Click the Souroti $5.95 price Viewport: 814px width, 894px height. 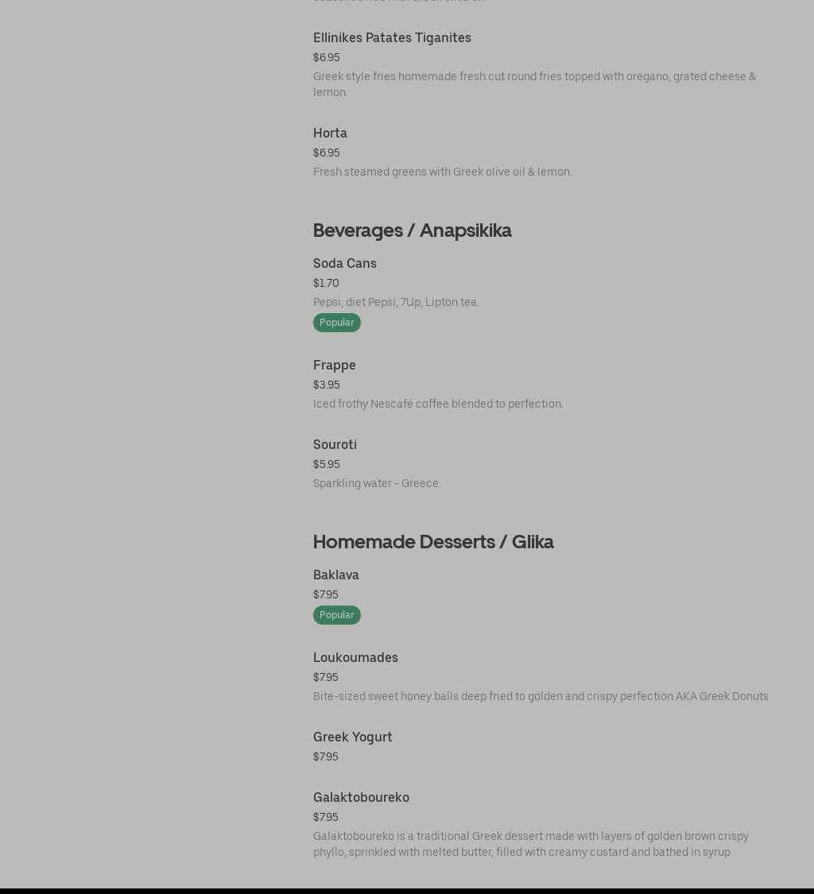(x=326, y=464)
